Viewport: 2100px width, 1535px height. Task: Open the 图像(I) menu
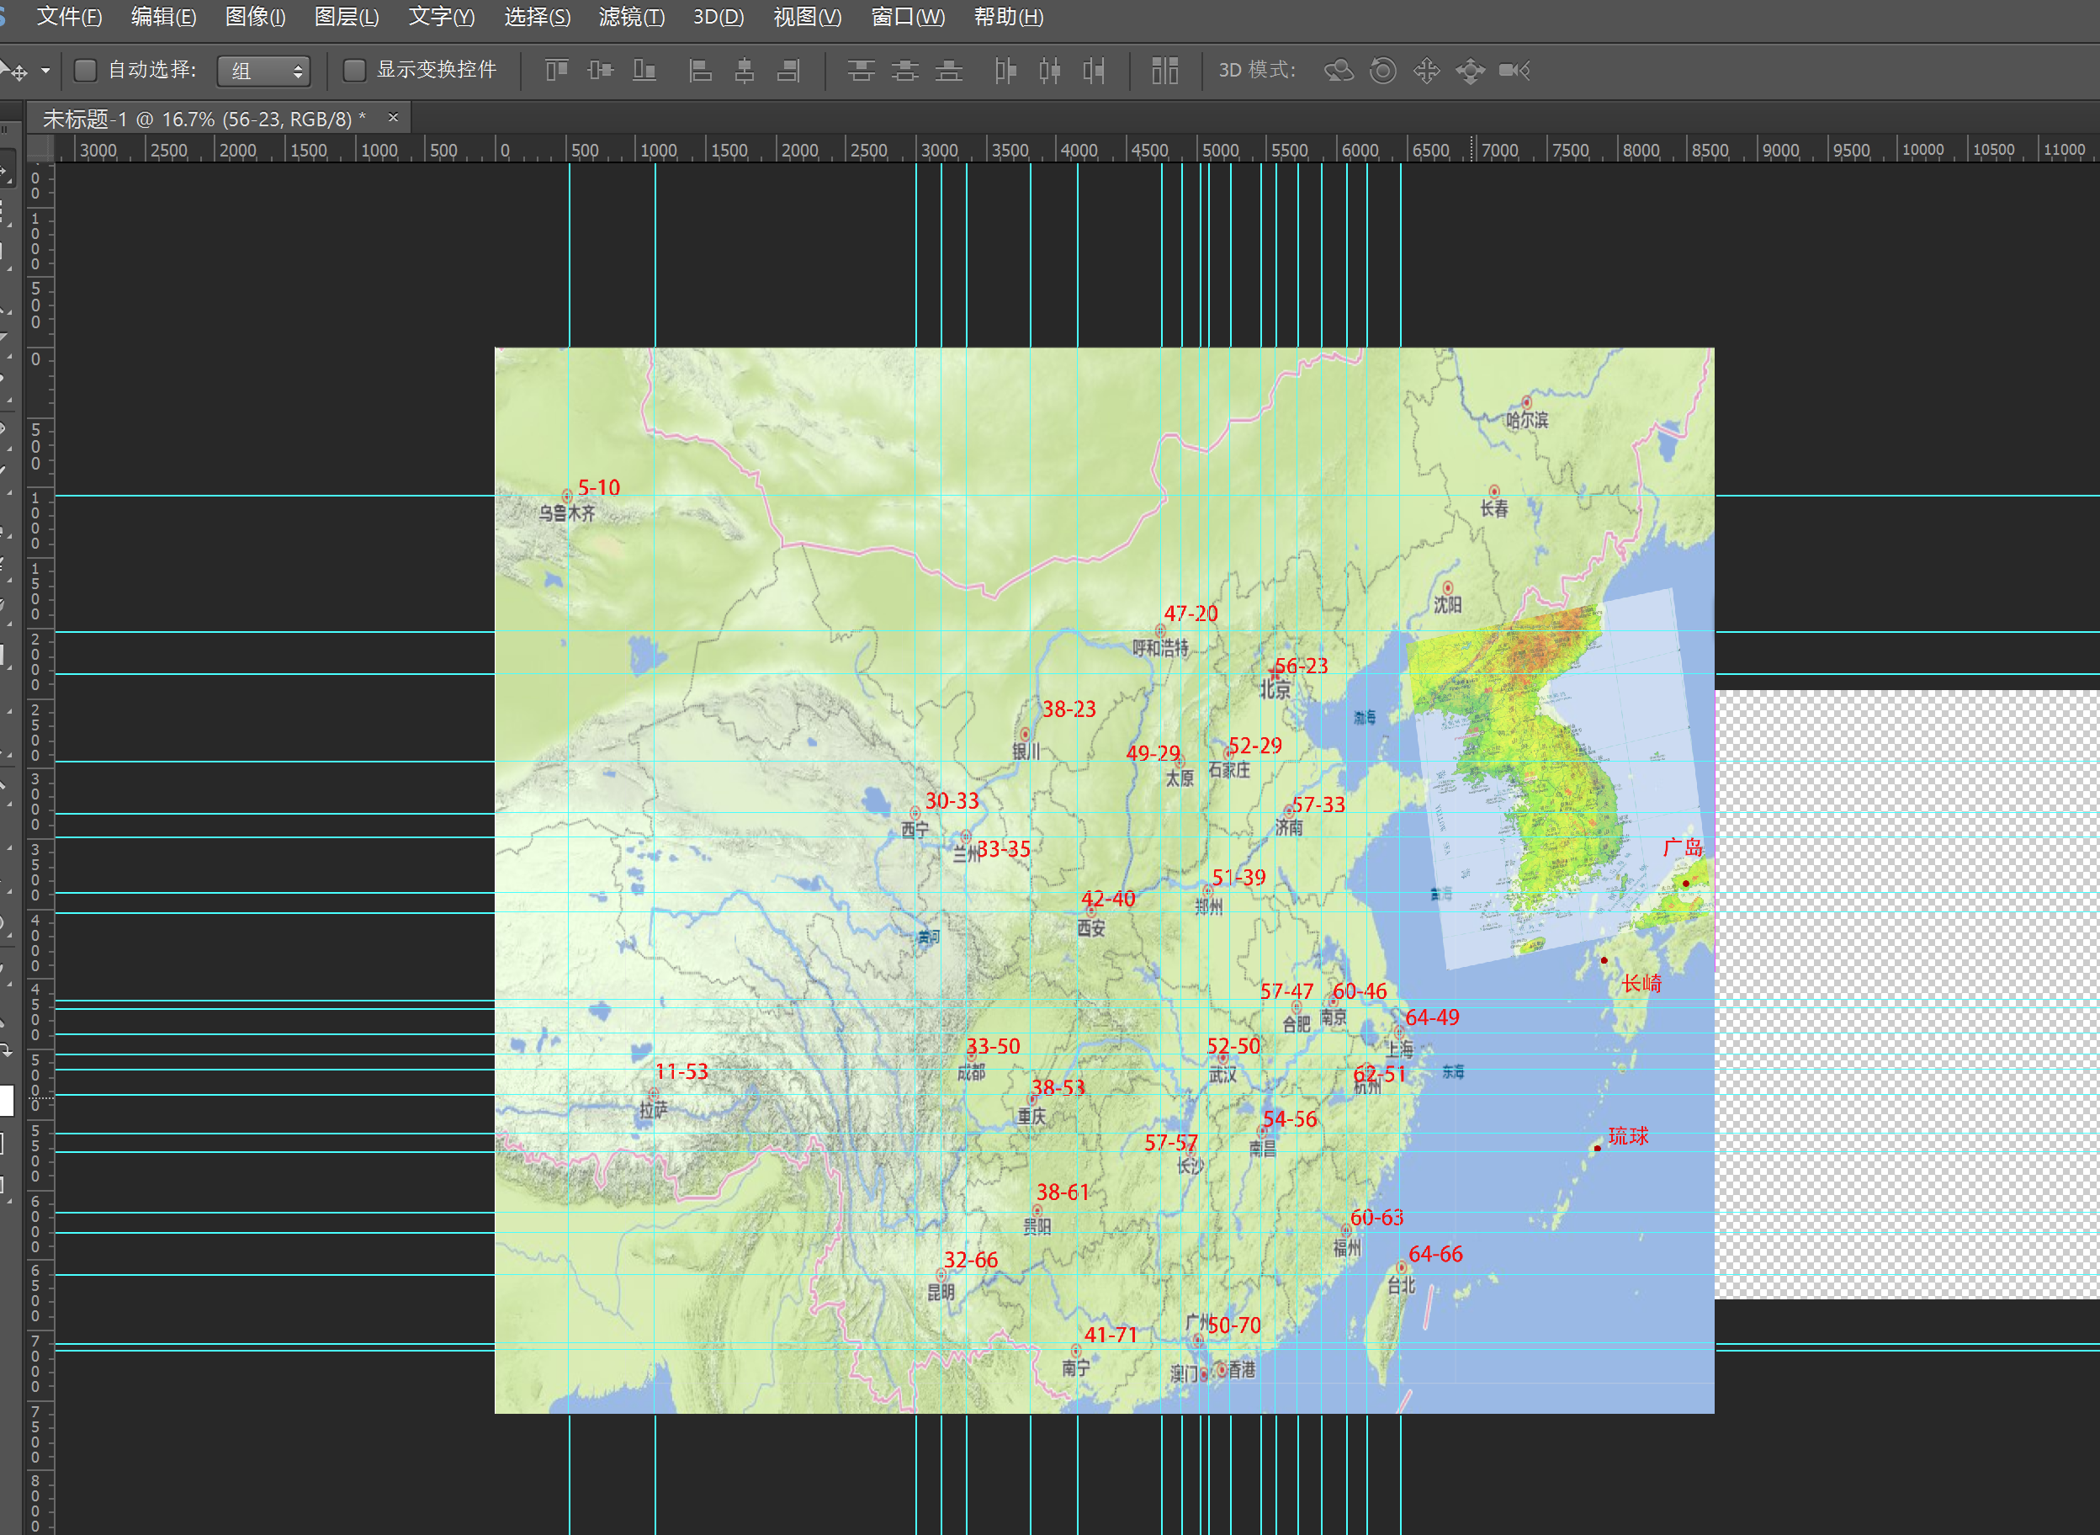(x=256, y=17)
